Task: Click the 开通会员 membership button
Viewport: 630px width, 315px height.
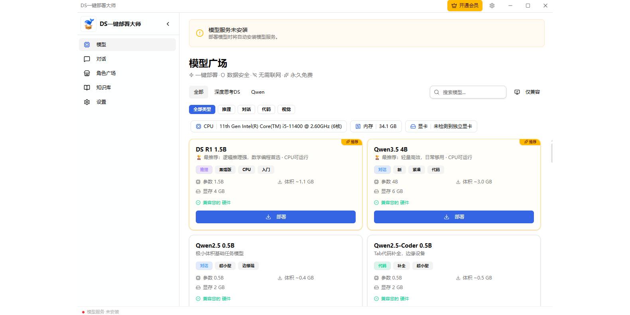Action: [465, 6]
